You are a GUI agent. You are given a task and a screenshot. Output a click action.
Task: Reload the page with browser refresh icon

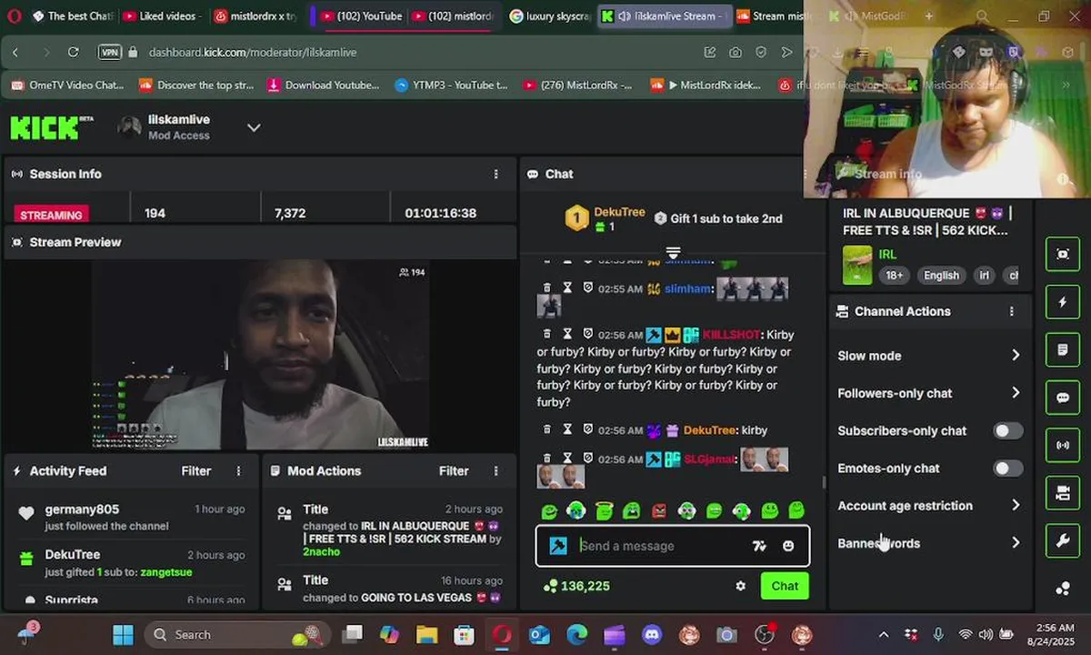click(x=73, y=53)
